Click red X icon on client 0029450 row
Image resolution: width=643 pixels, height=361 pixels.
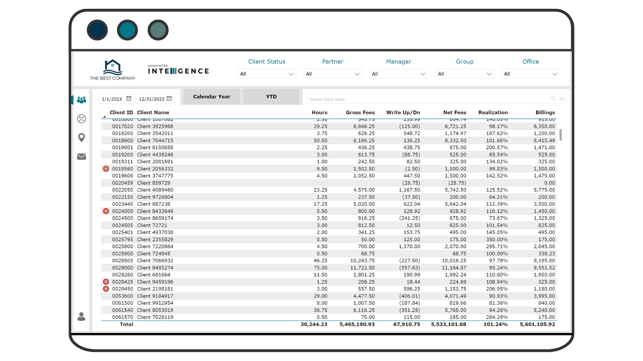click(106, 289)
